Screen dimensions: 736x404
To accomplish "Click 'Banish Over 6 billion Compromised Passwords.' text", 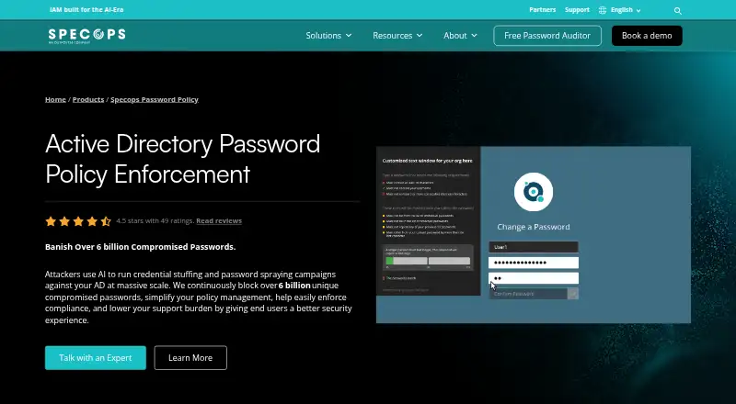I will pyautogui.click(x=141, y=247).
